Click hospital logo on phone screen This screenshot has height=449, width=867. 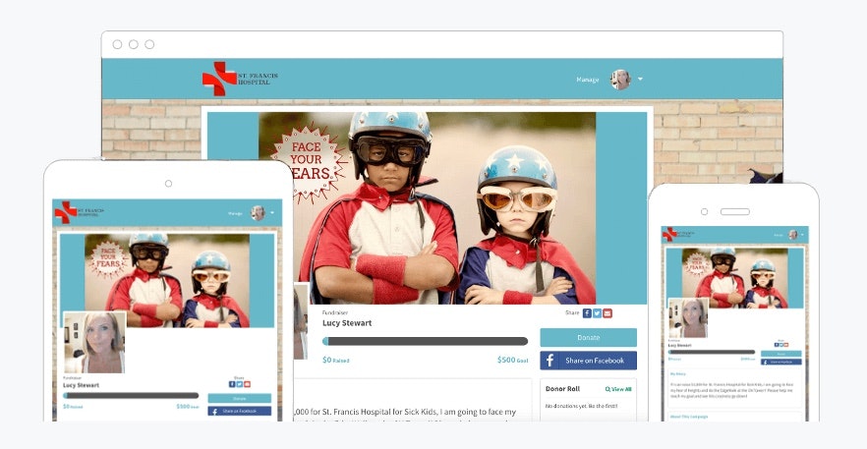click(x=678, y=234)
